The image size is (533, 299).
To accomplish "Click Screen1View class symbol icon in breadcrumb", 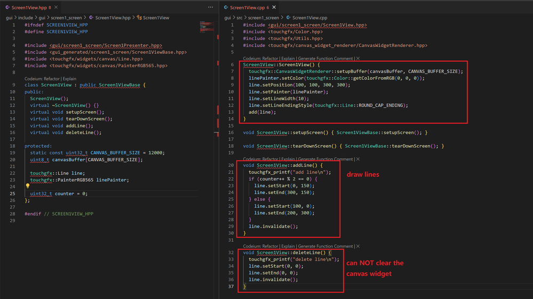I will click(x=139, y=18).
